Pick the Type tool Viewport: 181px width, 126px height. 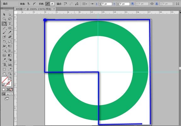coord(10,24)
